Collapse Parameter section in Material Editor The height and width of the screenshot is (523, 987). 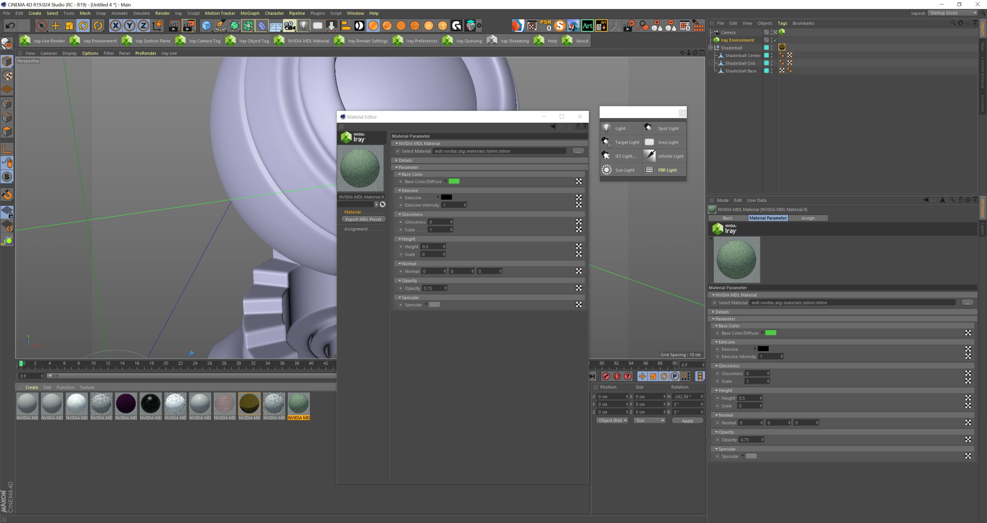click(396, 167)
